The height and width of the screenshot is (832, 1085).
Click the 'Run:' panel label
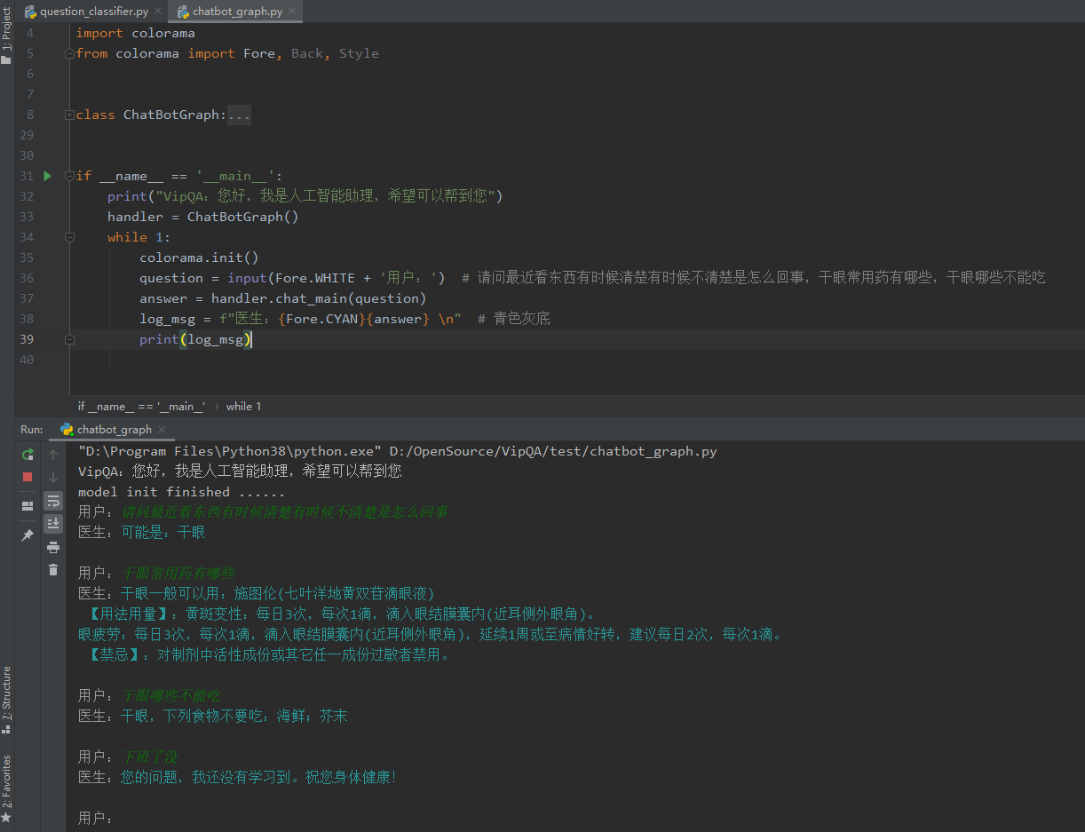pos(31,429)
